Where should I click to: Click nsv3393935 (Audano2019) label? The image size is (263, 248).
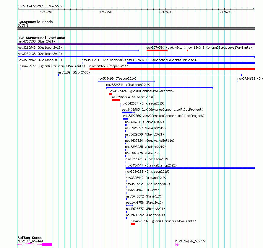(x=145, y=147)
